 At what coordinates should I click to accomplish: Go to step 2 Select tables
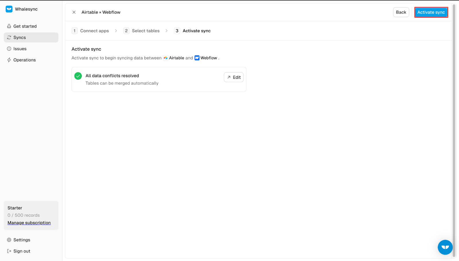tap(142, 31)
